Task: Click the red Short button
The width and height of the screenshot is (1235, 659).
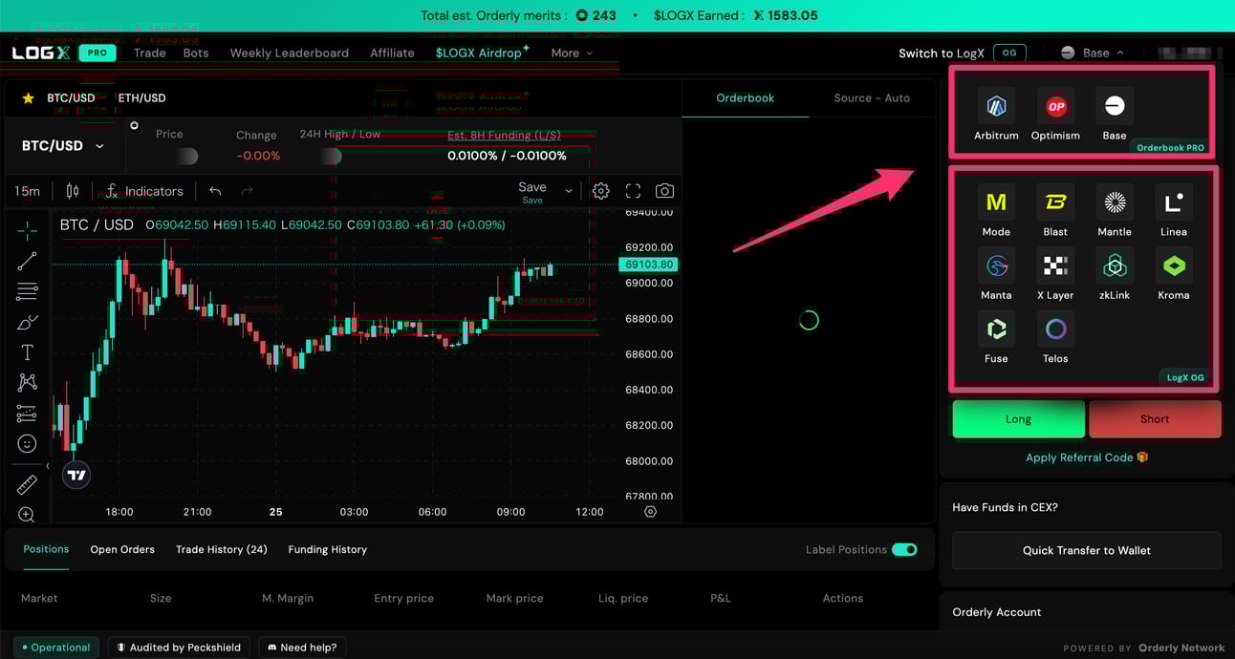Action: (x=1155, y=419)
